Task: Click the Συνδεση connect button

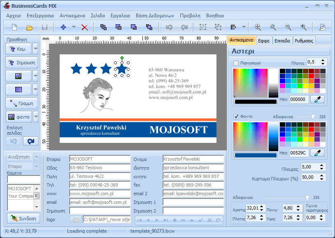Action: 23,219
